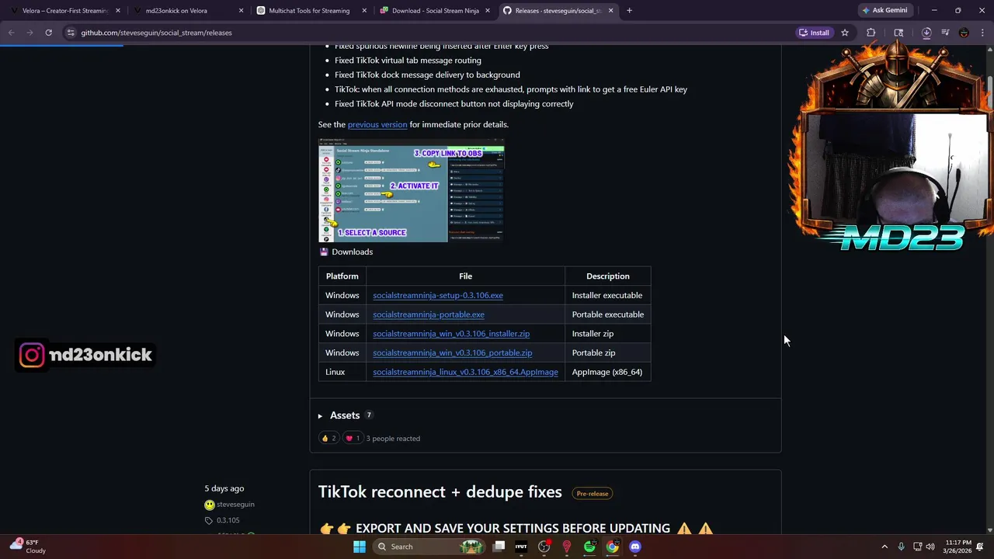
Task: Open the Windows Start menu
Action: (359, 547)
